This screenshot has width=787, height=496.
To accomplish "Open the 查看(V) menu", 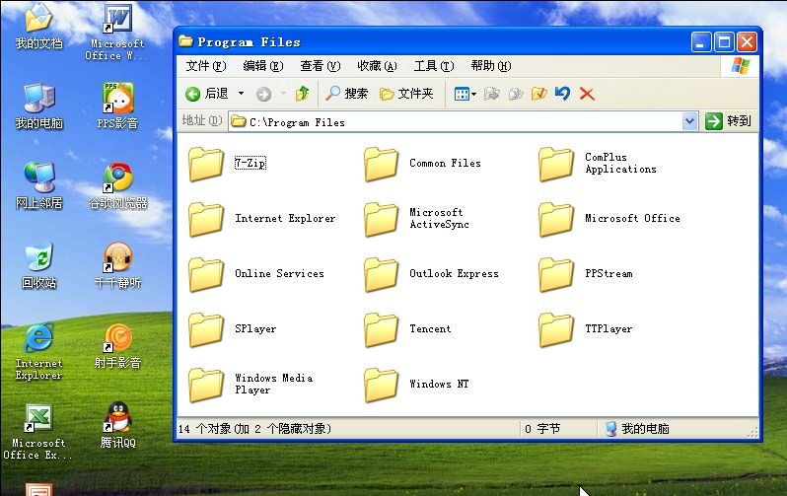I will tap(321, 66).
